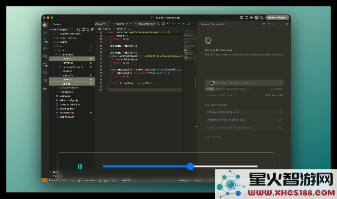Open dom.ts in the file tree

pyautogui.click(x=72, y=58)
